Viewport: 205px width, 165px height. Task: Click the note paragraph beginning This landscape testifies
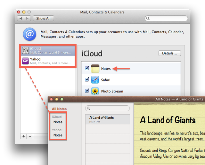[x=172, y=136]
